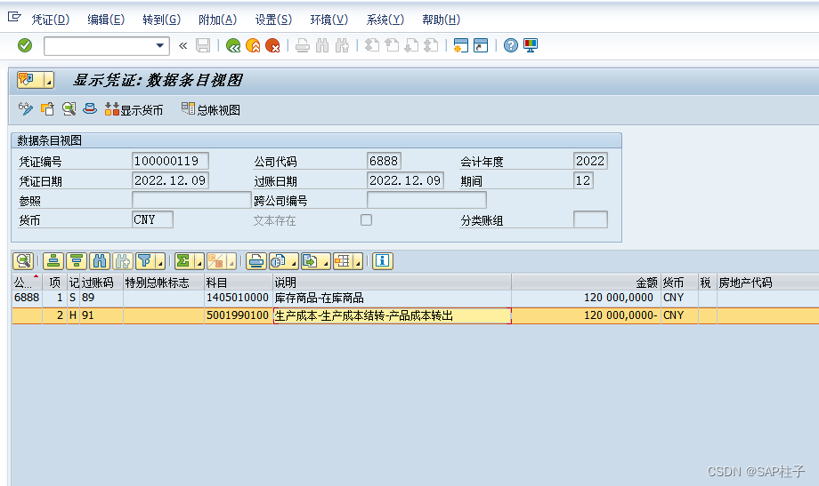Open the 附加(A) menu
This screenshot has height=486, width=819.
tap(218, 20)
